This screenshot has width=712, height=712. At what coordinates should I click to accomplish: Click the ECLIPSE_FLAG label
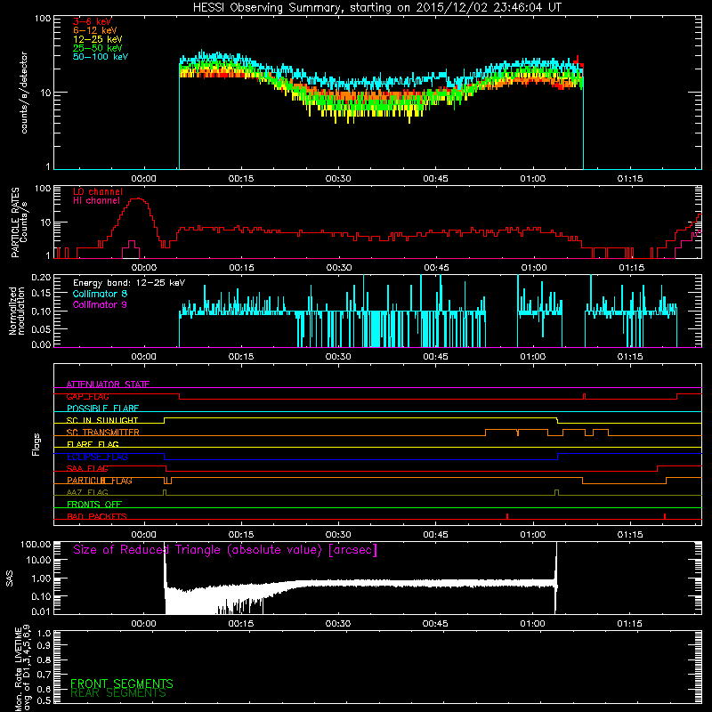[x=97, y=457]
